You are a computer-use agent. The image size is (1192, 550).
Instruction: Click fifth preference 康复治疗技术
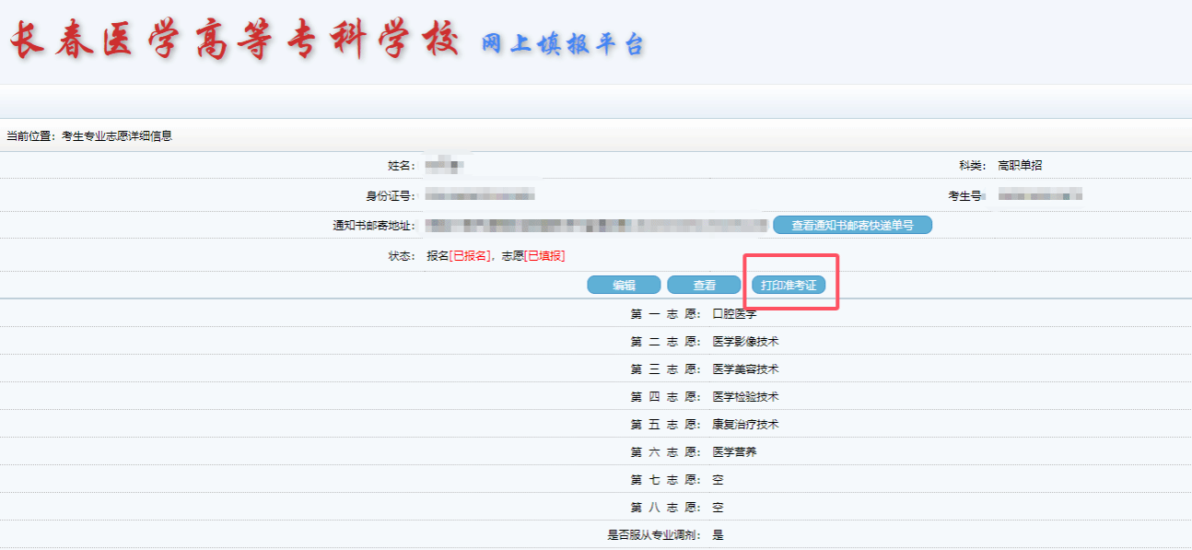[746, 425]
